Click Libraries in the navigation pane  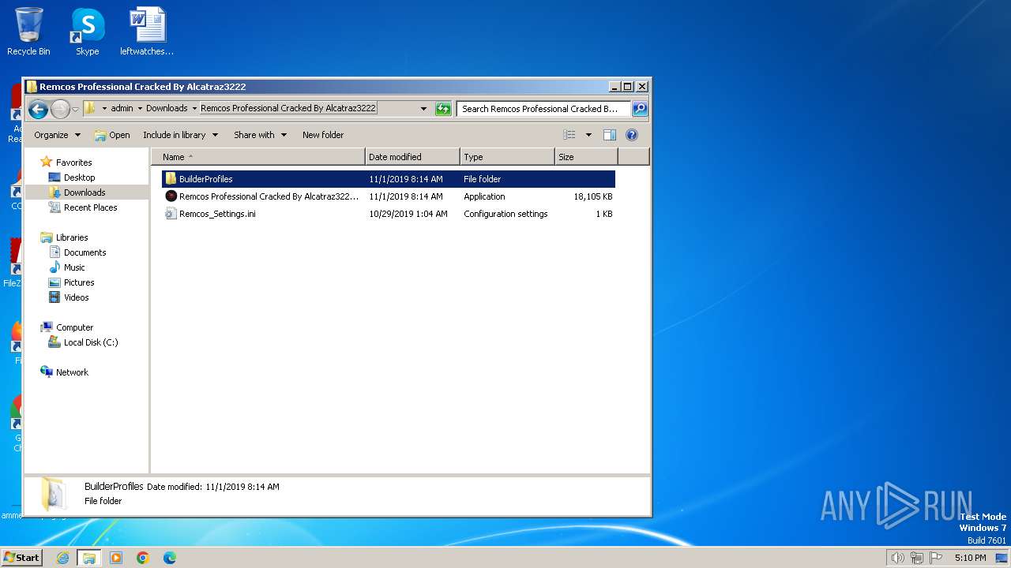pos(71,237)
